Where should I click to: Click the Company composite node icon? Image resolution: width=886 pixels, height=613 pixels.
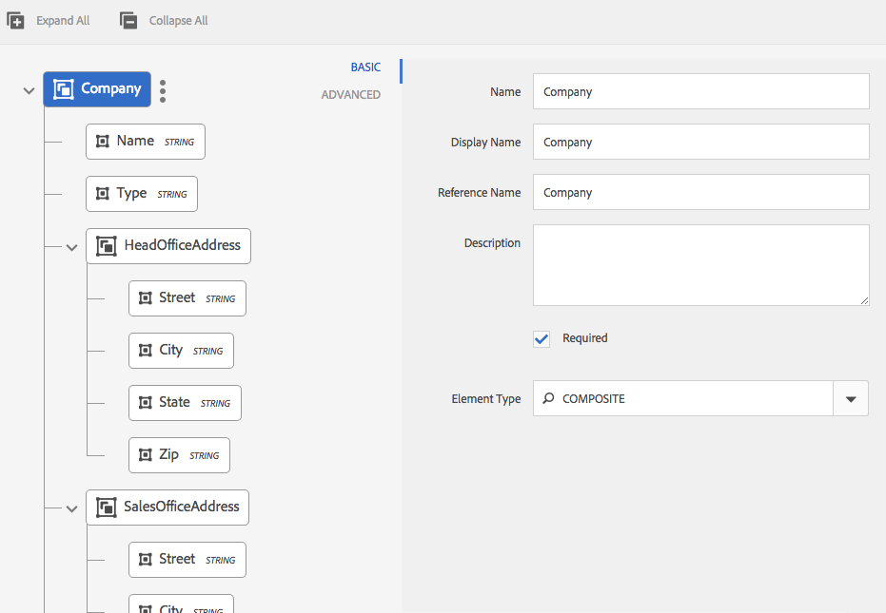click(x=64, y=89)
